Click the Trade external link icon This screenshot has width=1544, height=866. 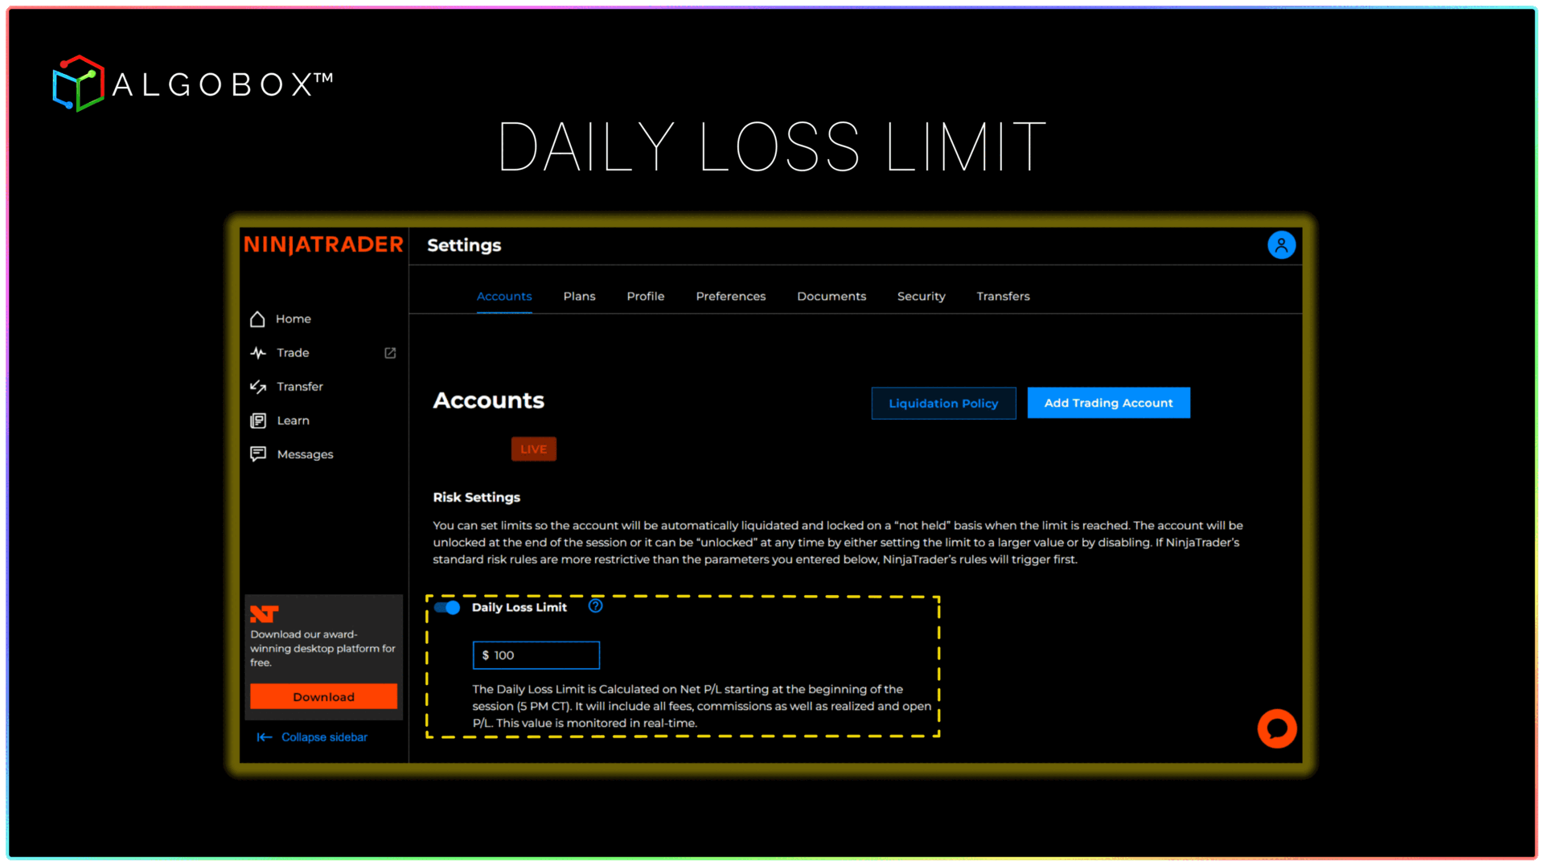[390, 353]
